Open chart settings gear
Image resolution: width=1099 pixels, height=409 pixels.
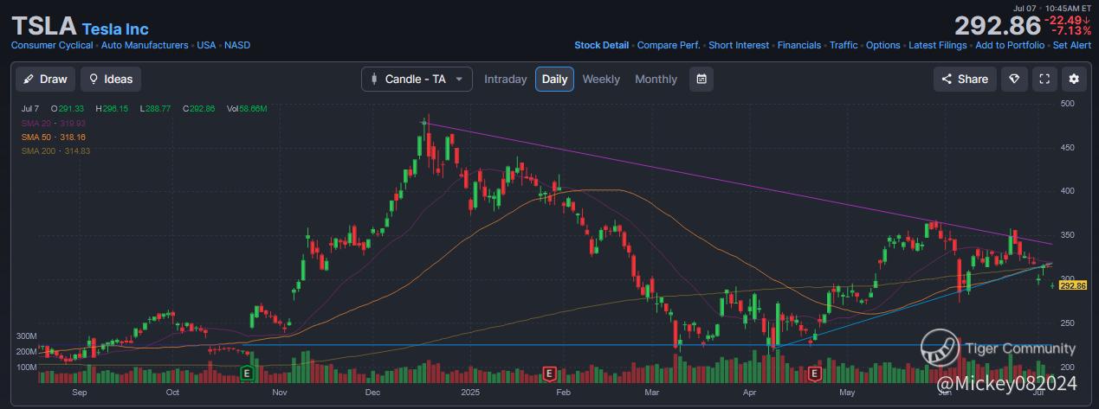(1074, 79)
